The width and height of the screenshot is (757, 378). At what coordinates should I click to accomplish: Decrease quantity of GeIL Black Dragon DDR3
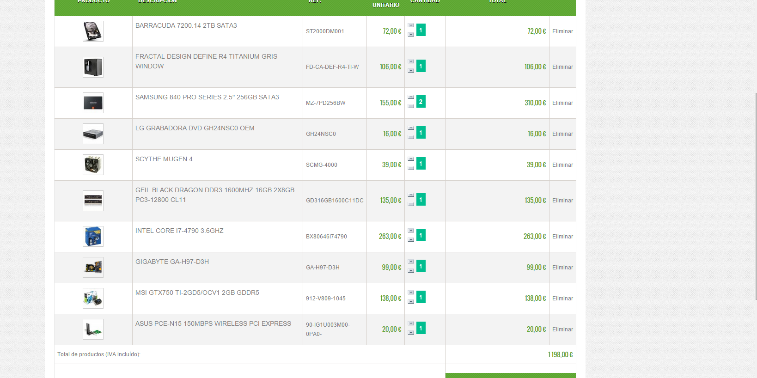pyautogui.click(x=411, y=204)
